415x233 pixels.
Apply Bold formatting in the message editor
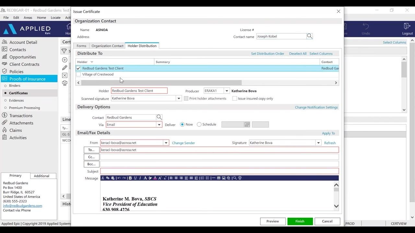pyautogui.click(x=130, y=178)
